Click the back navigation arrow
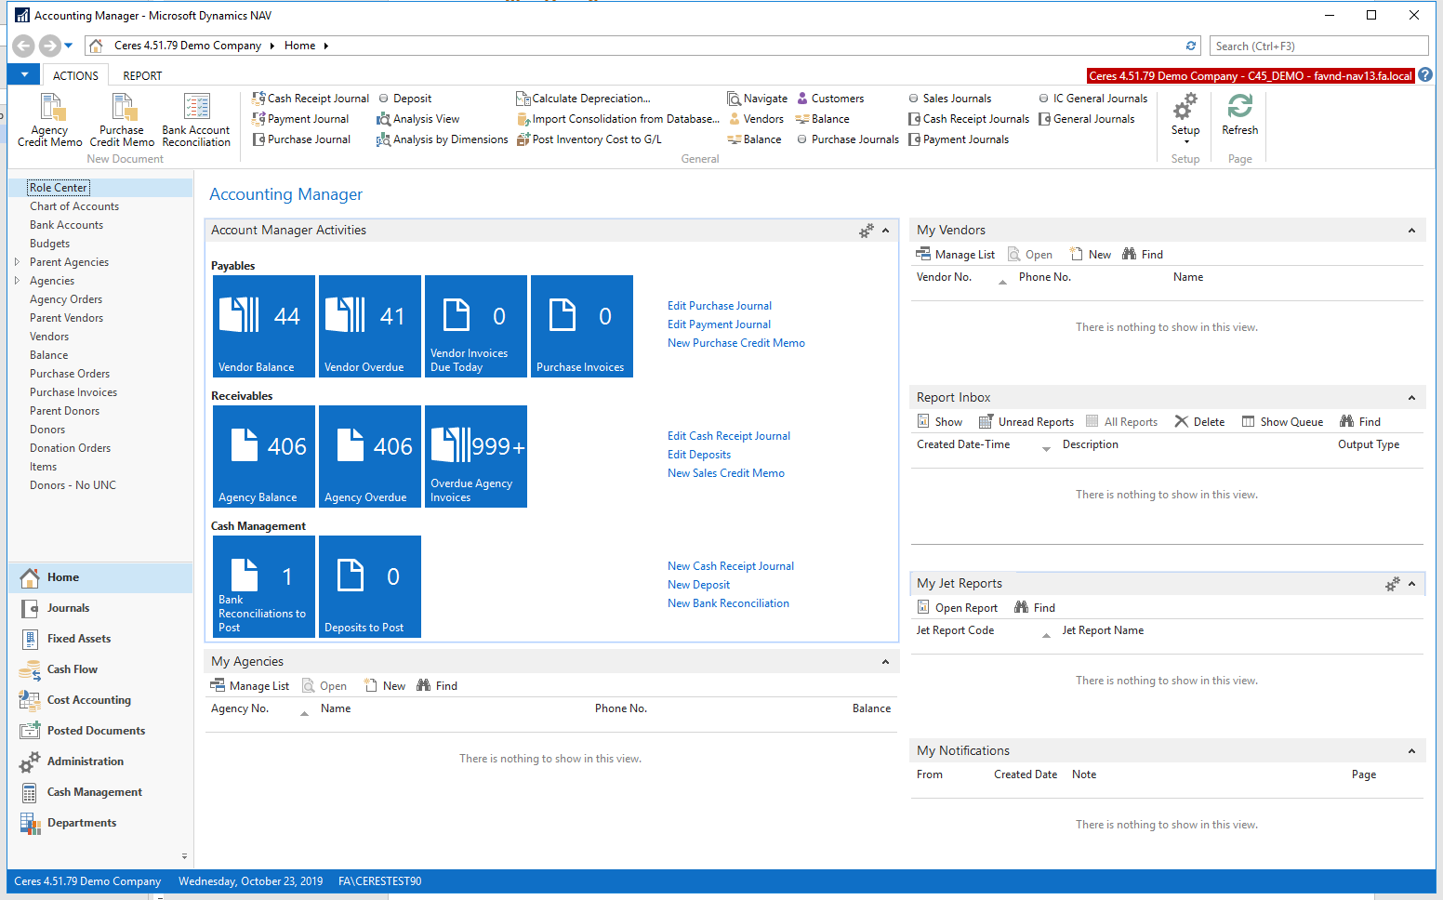This screenshot has height=900, width=1443. tap(24, 46)
